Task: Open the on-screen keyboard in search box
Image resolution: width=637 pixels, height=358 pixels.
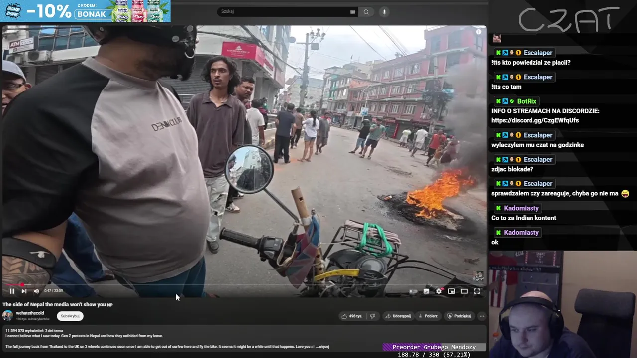Action: tap(353, 12)
